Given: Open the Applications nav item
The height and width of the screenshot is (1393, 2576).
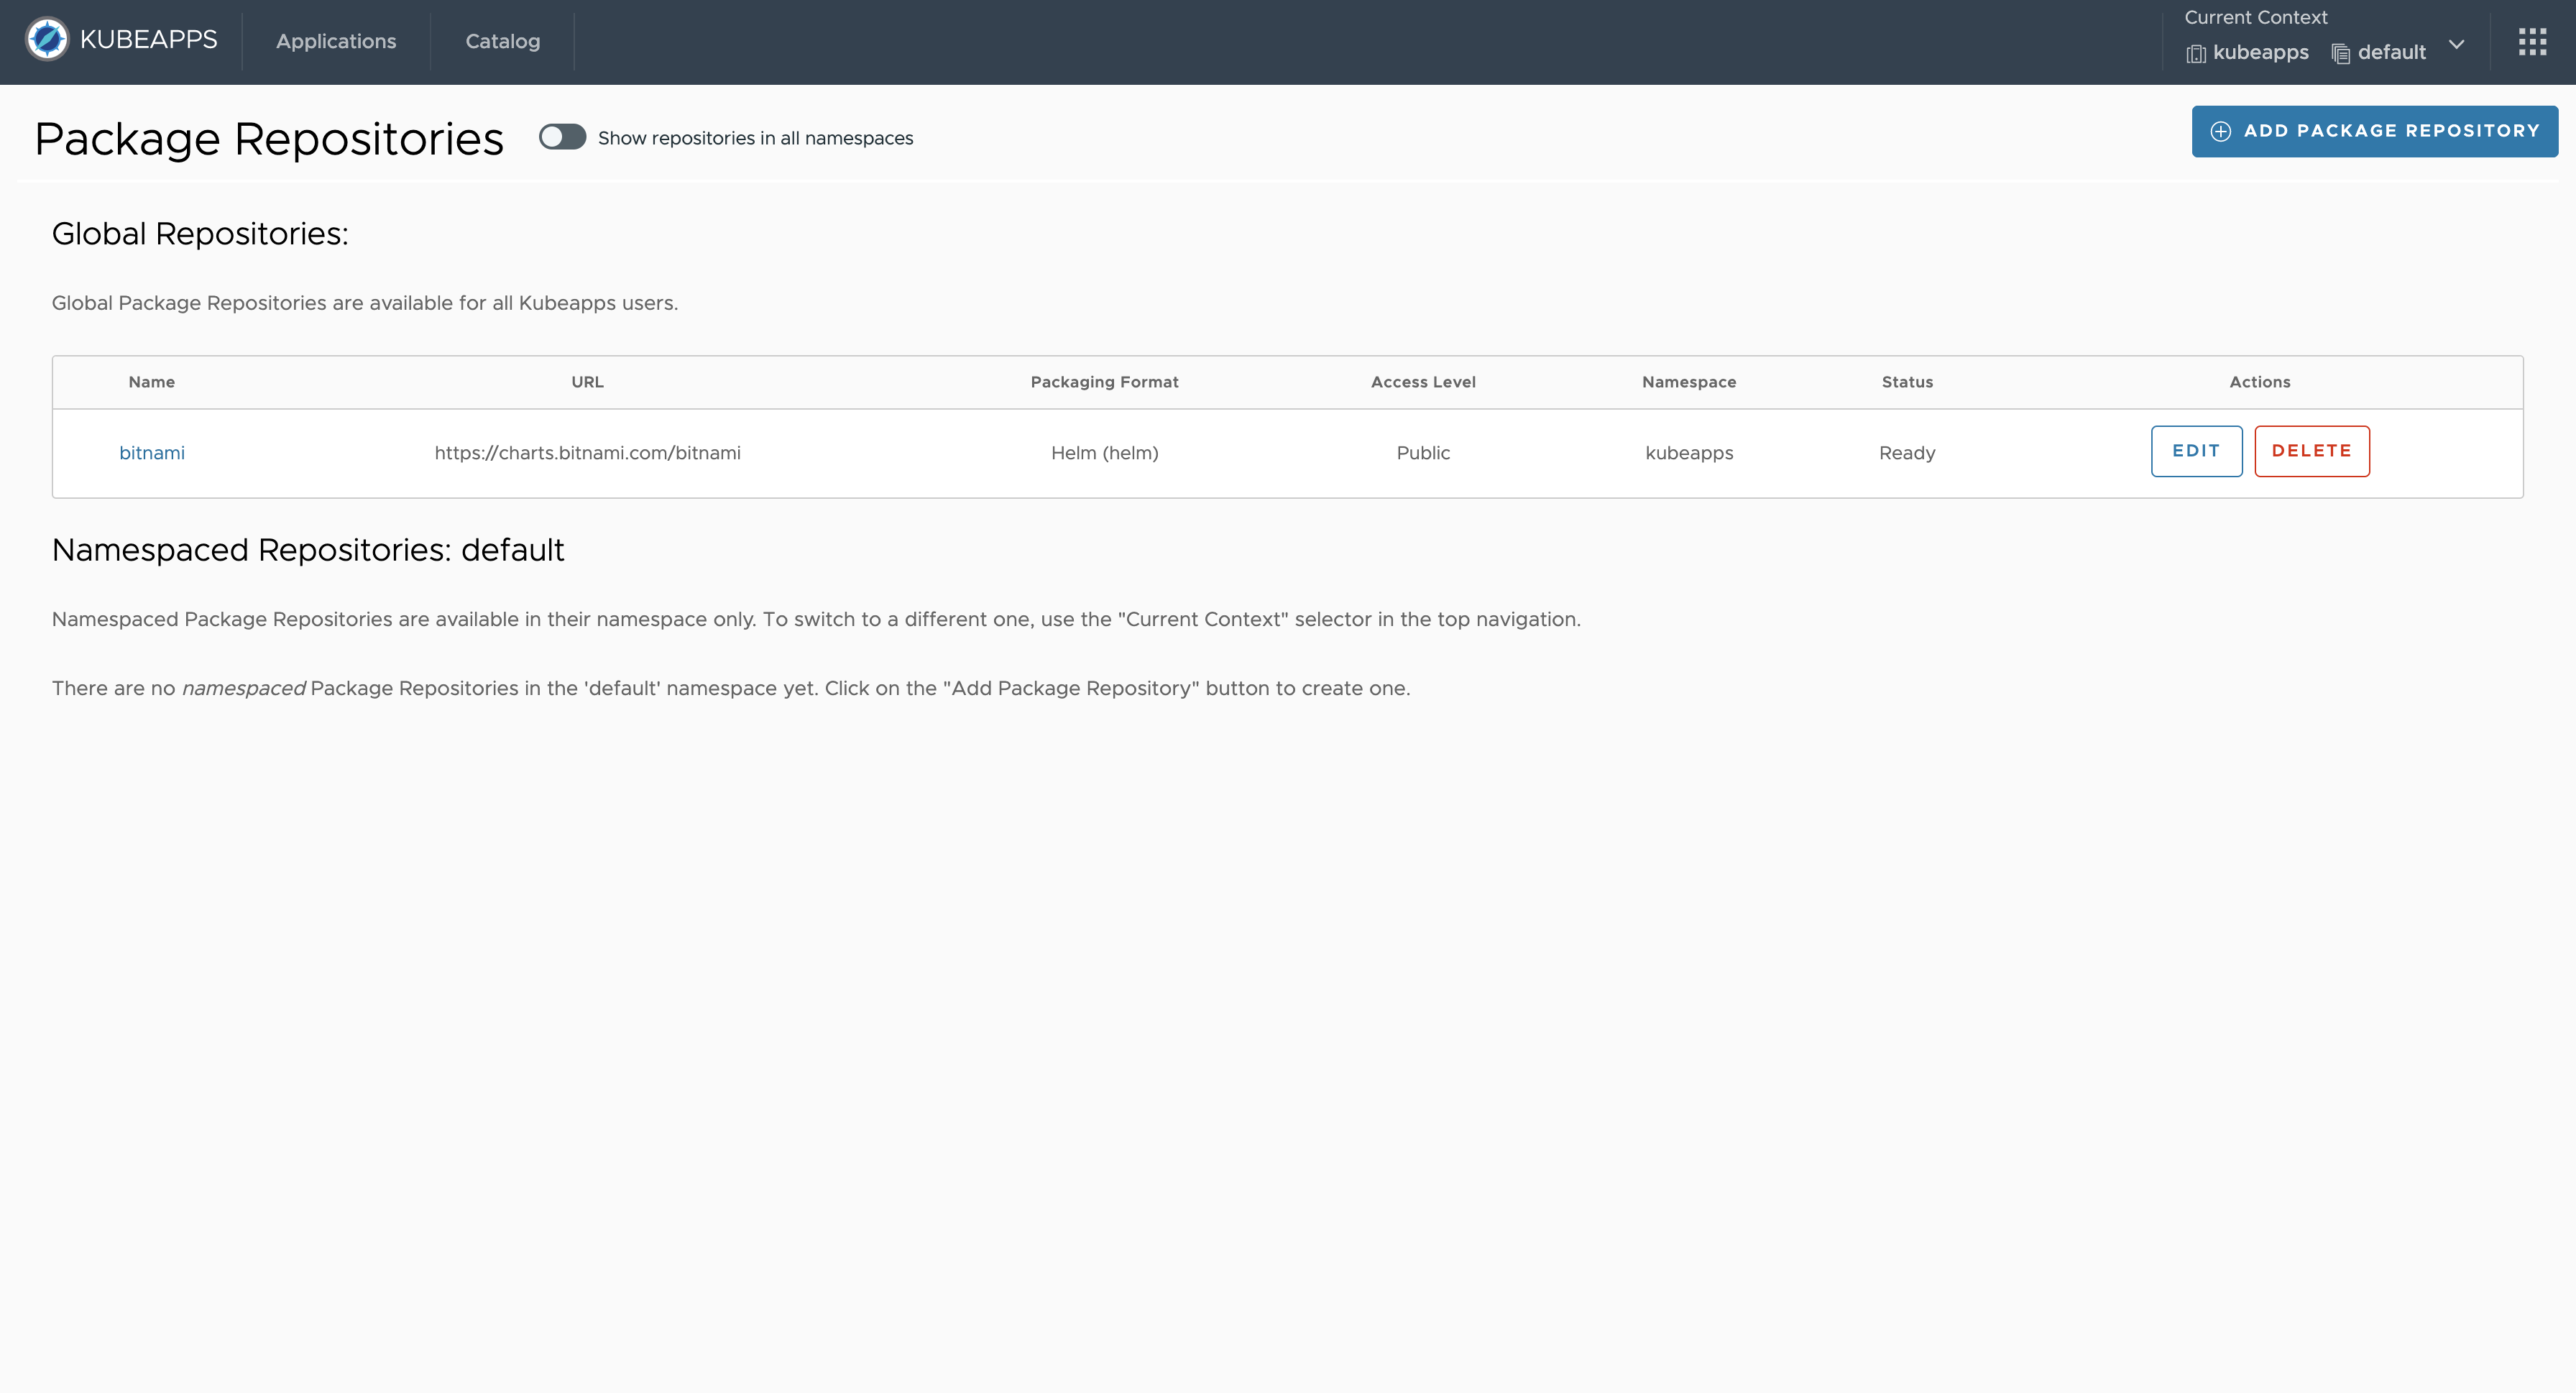Looking at the screenshot, I should click(336, 41).
